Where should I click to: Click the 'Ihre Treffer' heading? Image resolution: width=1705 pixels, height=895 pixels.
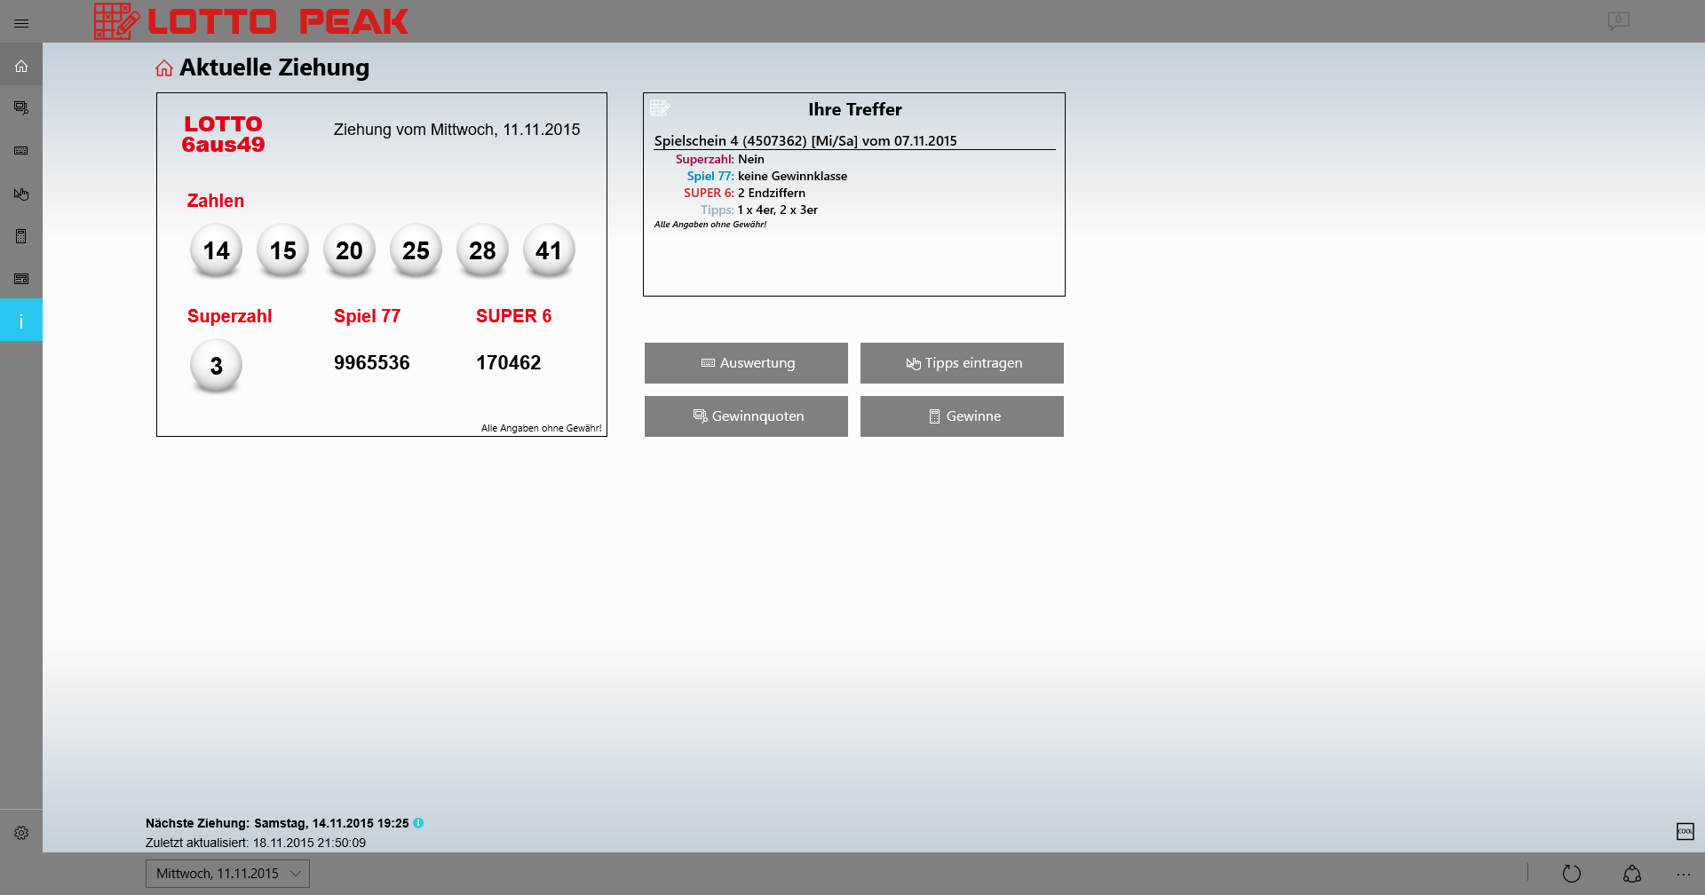click(x=855, y=109)
